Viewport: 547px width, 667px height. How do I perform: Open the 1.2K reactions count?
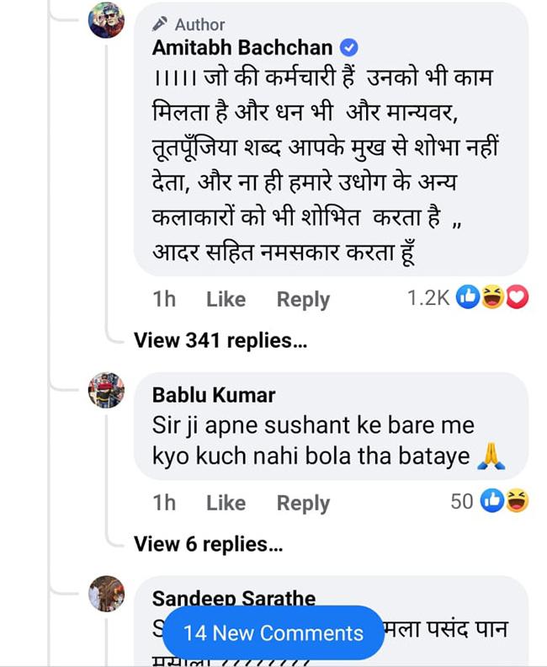coord(428,298)
